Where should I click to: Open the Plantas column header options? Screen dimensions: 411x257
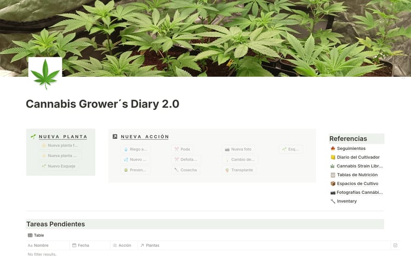click(x=150, y=245)
